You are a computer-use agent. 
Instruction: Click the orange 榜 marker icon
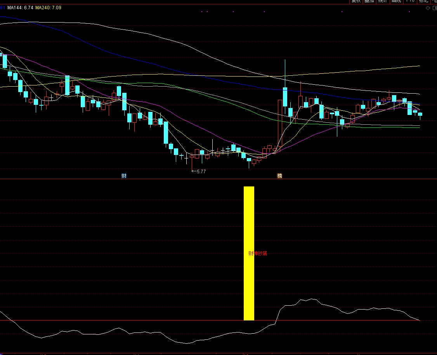[x=279, y=176]
